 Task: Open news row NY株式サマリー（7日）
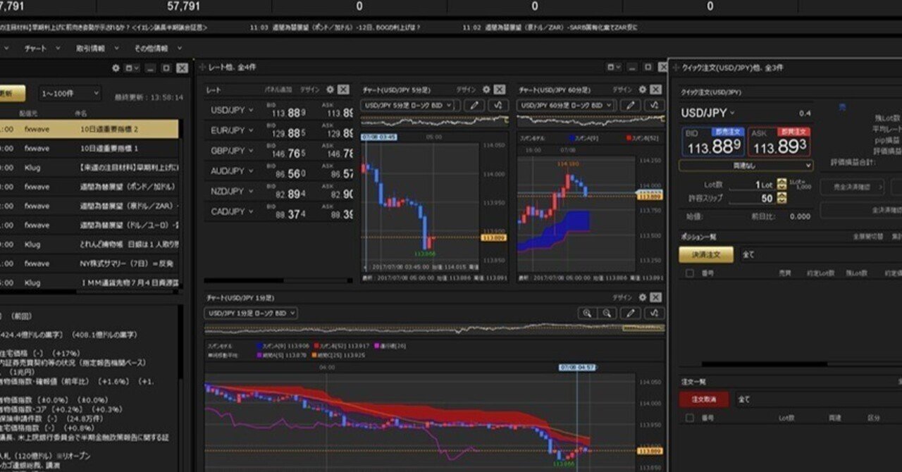click(89, 263)
